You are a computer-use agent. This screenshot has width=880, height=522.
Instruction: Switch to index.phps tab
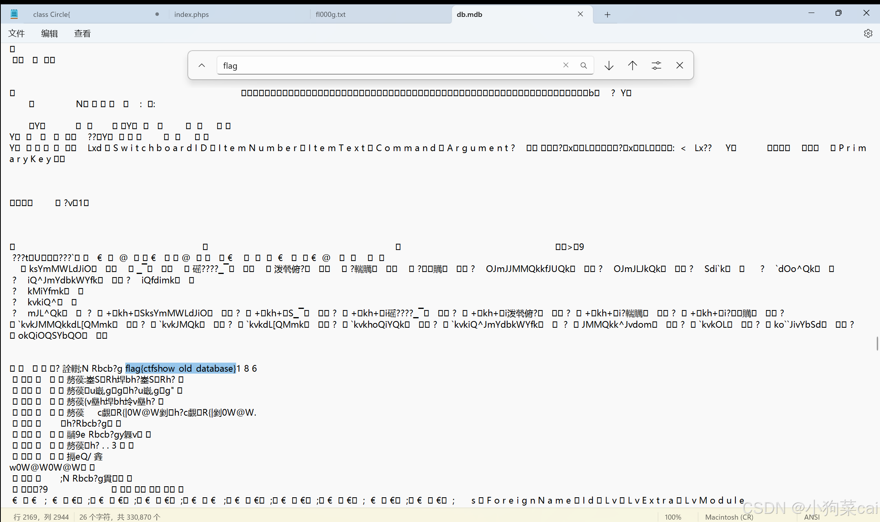(x=192, y=15)
